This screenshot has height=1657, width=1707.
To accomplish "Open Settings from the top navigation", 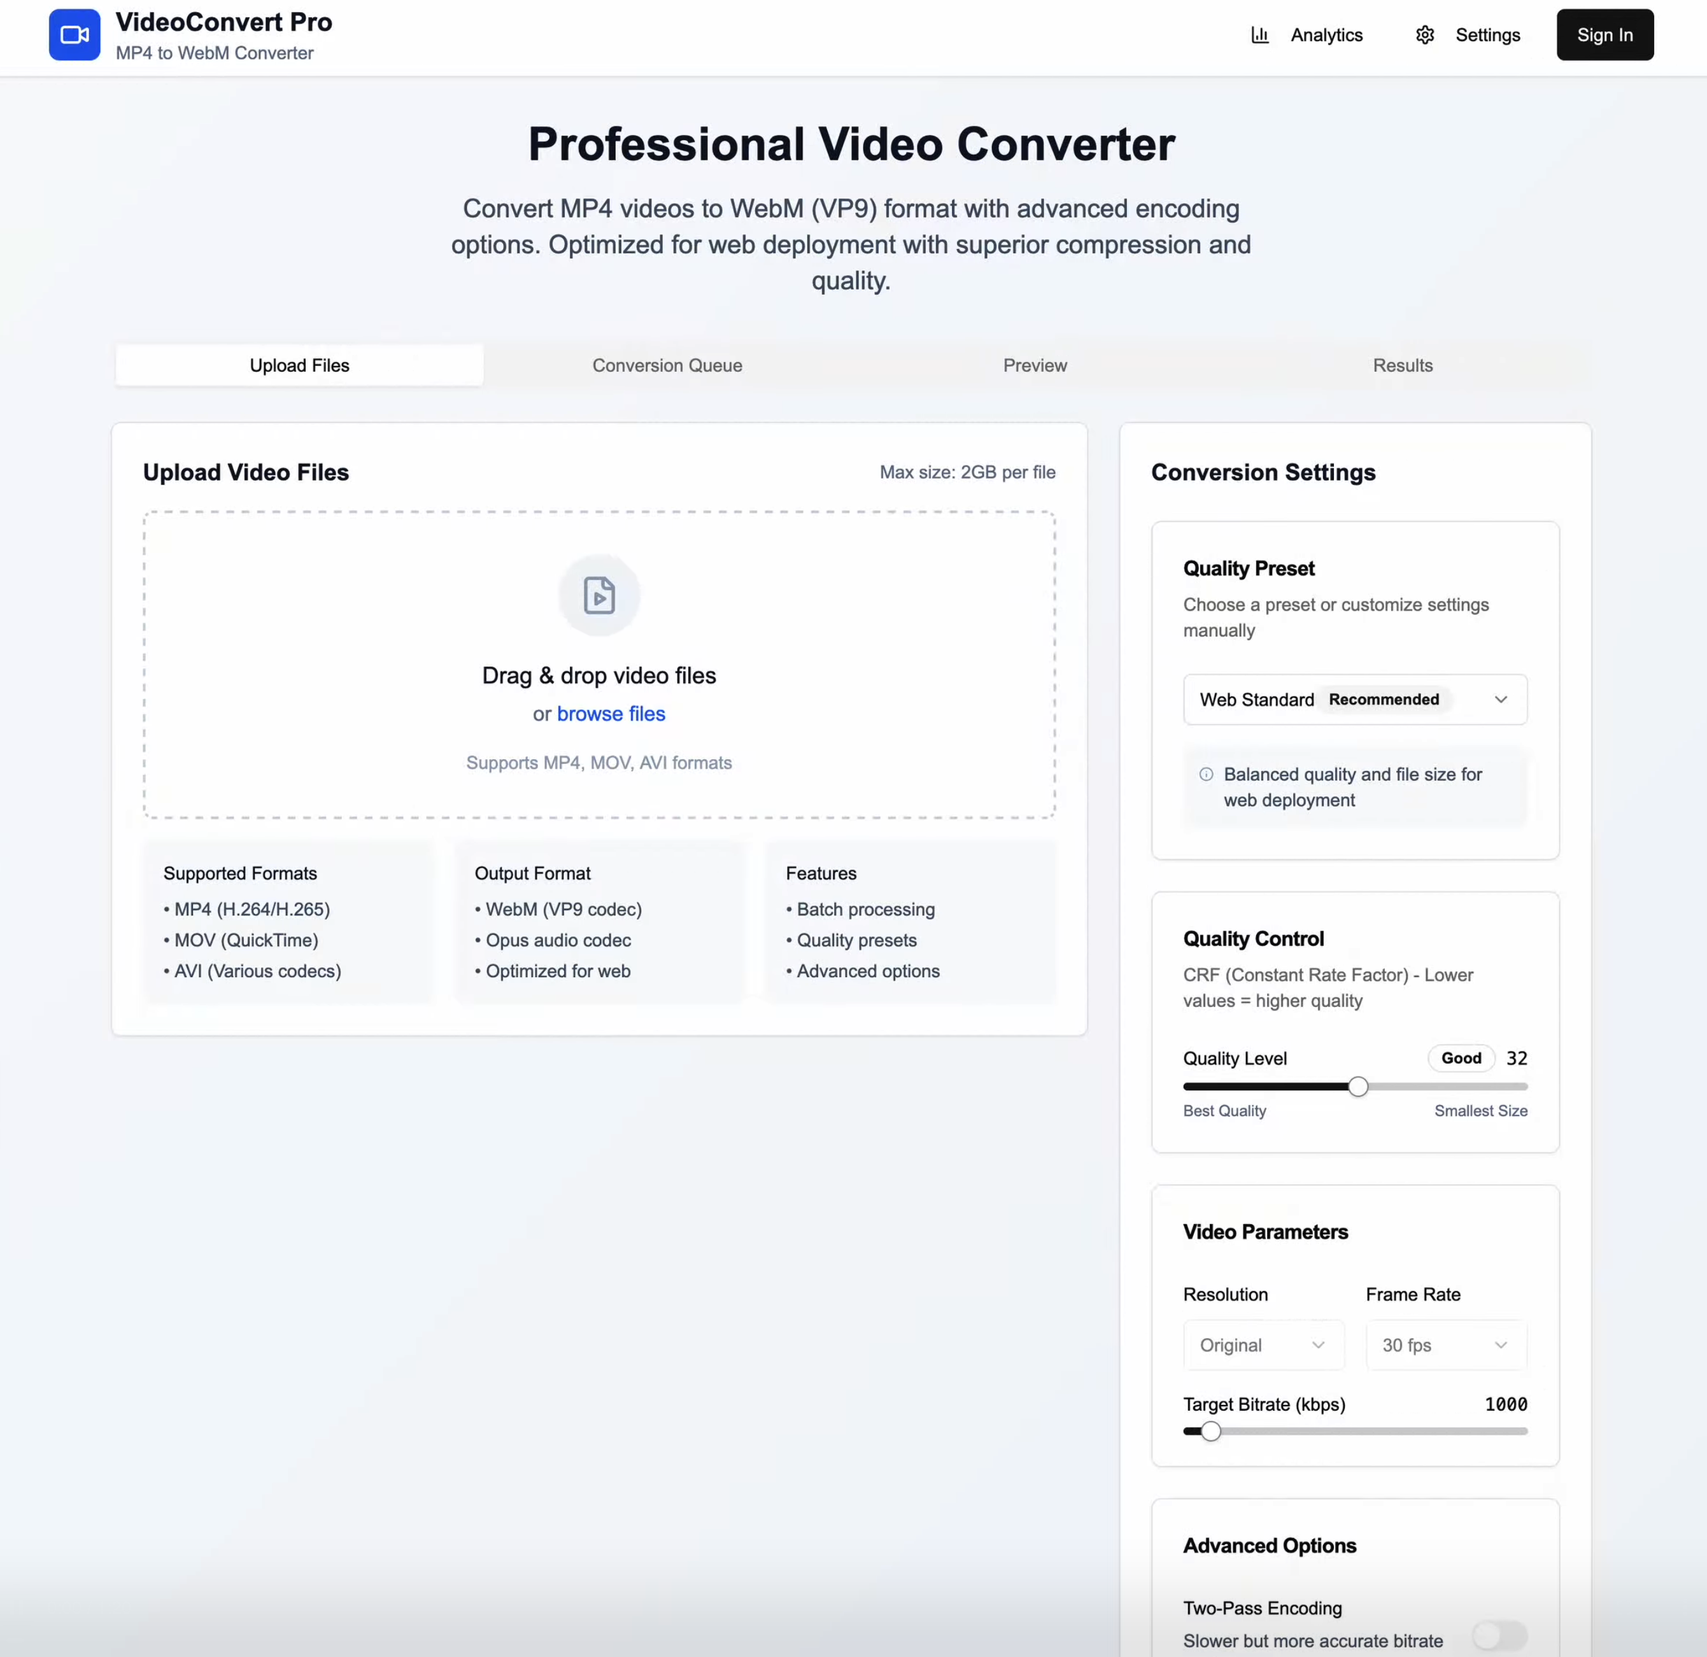I will pos(1487,35).
